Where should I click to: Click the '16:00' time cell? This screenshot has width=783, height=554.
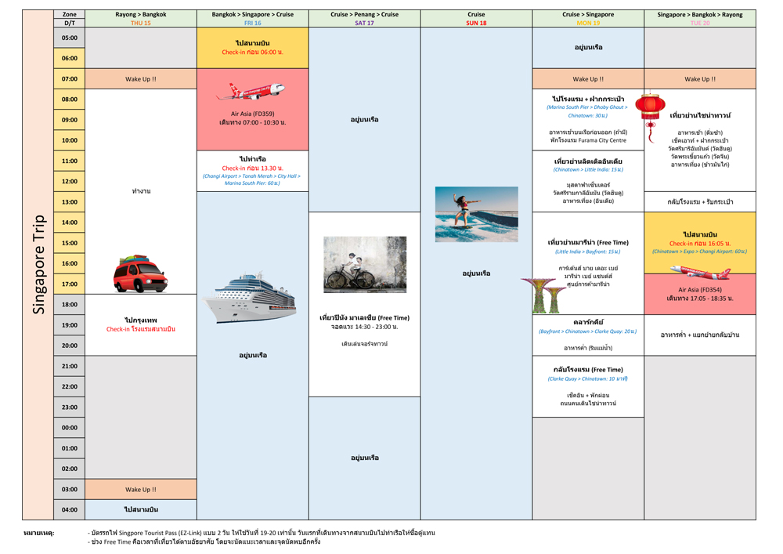[x=70, y=263]
